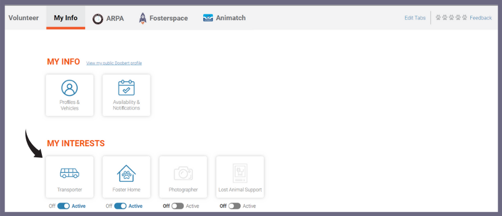Click the ARPA circular logo icon
Image resolution: width=502 pixels, height=216 pixels.
(x=98, y=19)
